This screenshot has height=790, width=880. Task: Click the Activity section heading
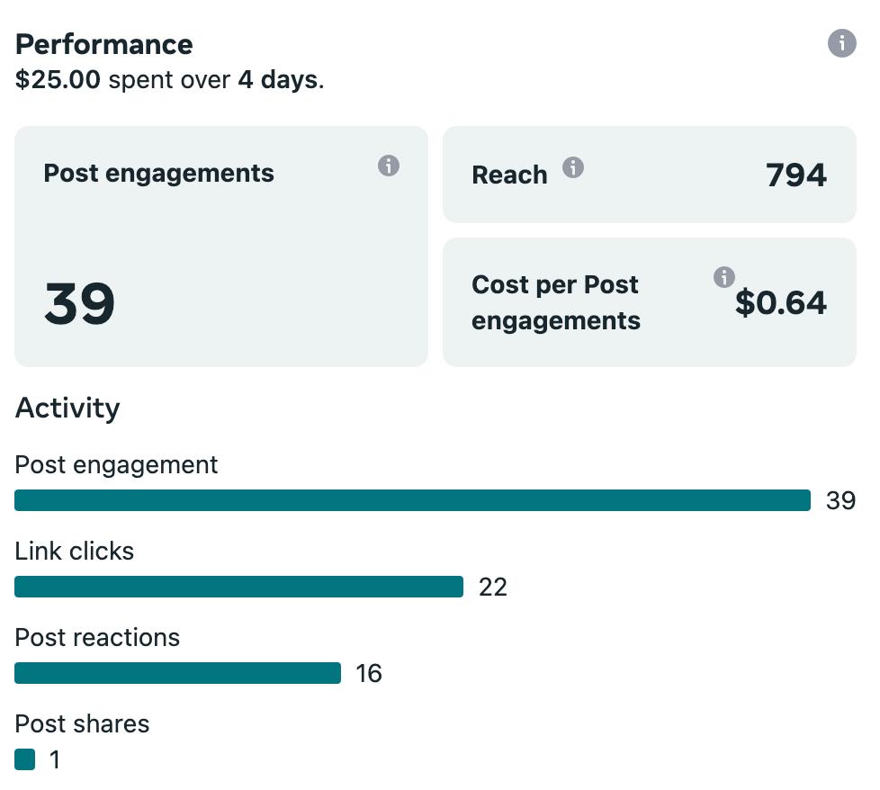(x=67, y=408)
